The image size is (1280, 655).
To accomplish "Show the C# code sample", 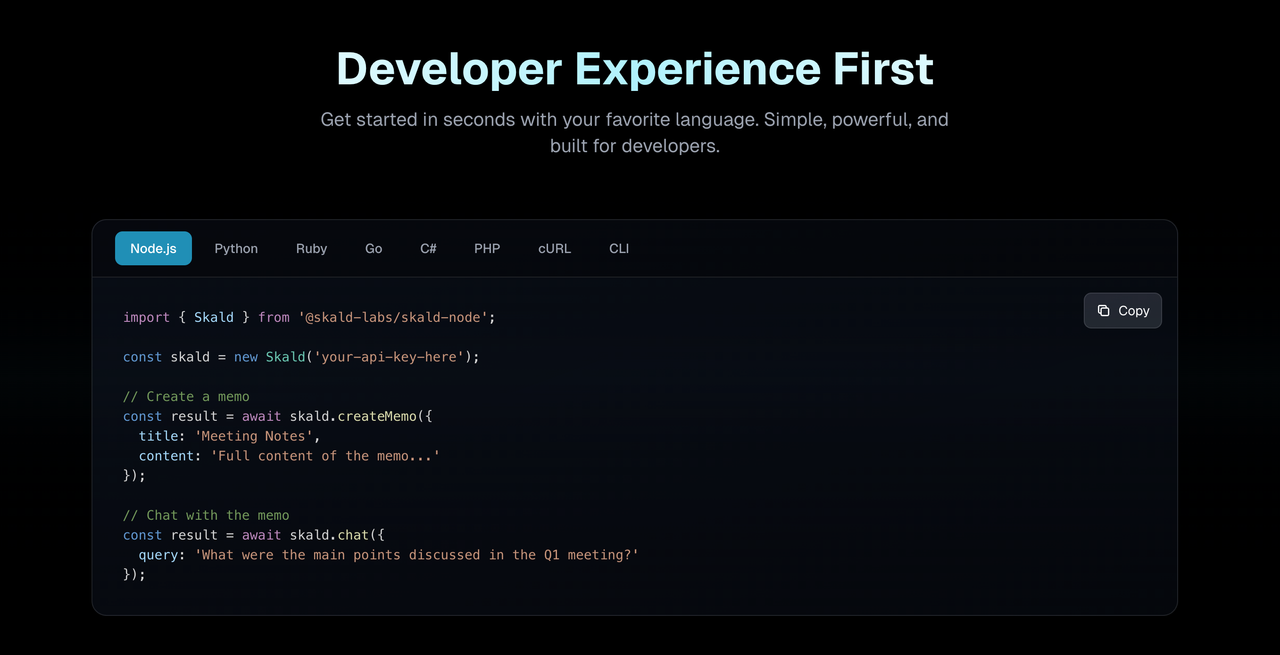I will click(x=428, y=248).
